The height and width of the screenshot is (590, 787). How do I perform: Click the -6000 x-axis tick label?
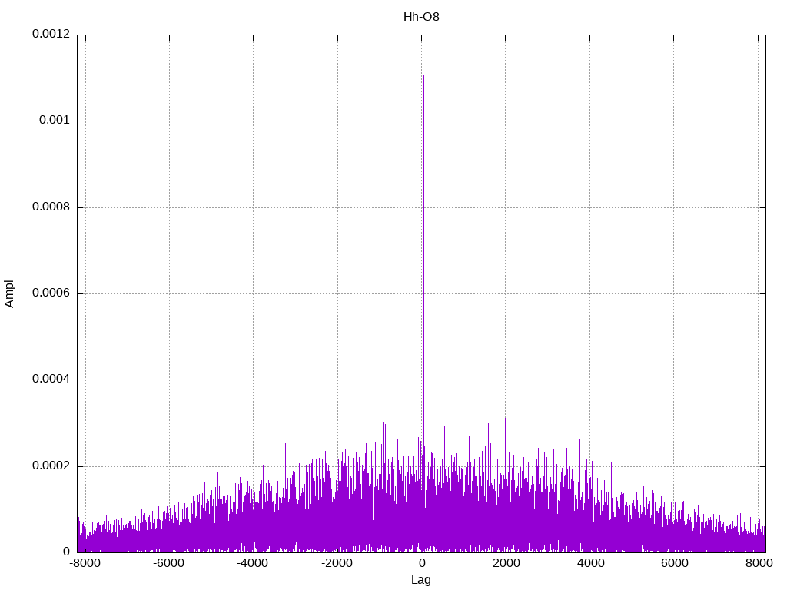169,563
